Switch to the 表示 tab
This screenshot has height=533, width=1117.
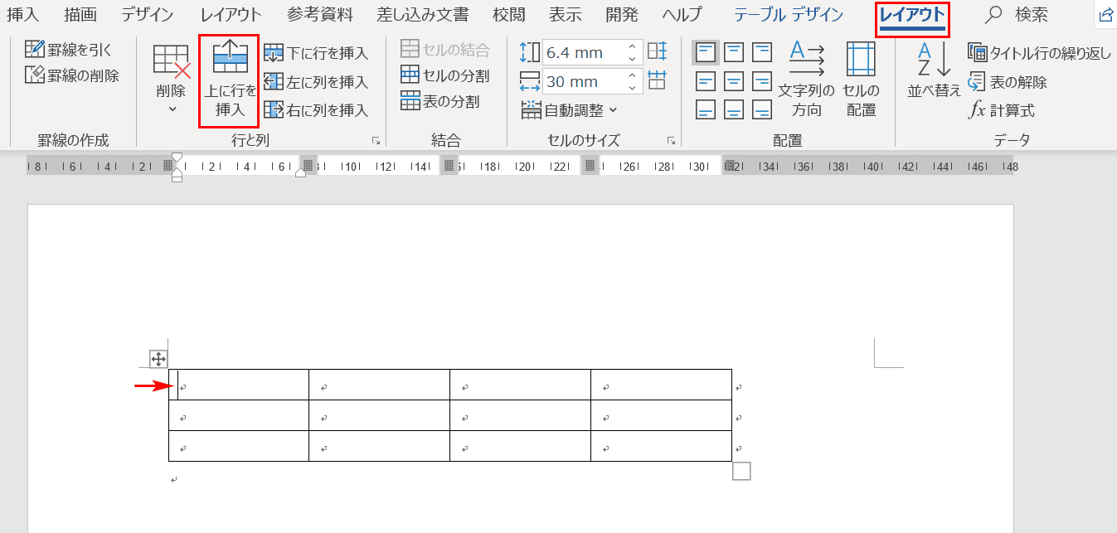pos(566,14)
